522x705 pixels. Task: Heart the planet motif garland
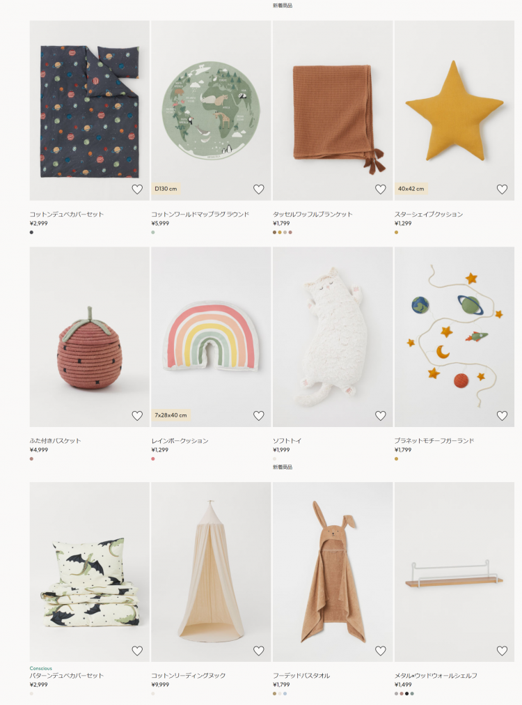click(x=503, y=416)
